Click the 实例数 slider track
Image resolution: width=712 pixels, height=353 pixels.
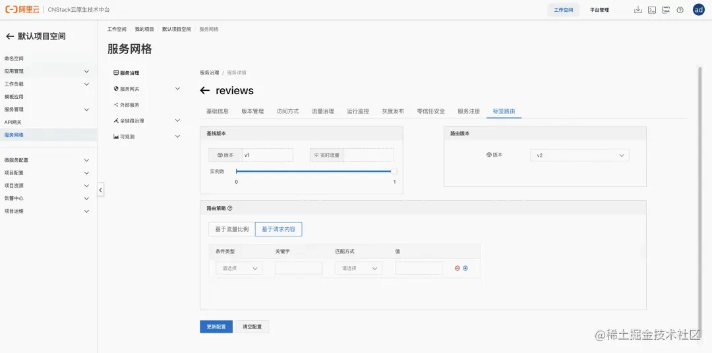[x=314, y=171]
